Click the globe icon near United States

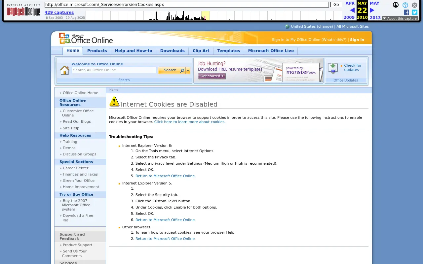[287, 27]
